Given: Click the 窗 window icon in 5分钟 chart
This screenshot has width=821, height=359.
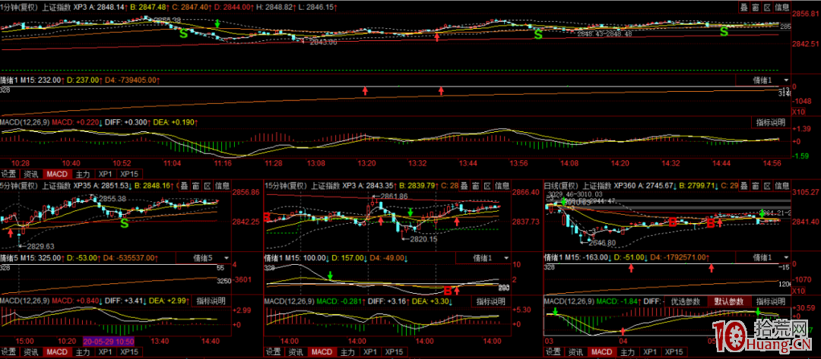Looking at the screenshot, I should click(x=196, y=185).
